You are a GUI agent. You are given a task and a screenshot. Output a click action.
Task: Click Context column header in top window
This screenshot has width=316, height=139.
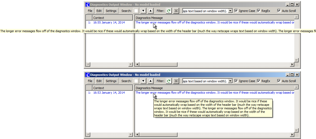[x=112, y=18]
